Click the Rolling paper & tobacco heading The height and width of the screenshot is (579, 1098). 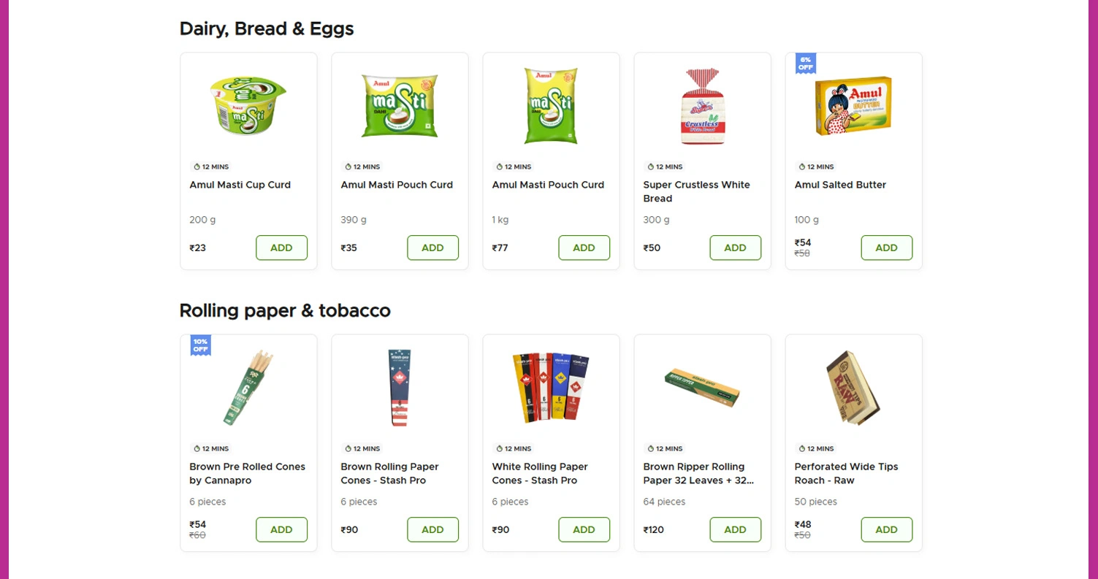click(285, 310)
